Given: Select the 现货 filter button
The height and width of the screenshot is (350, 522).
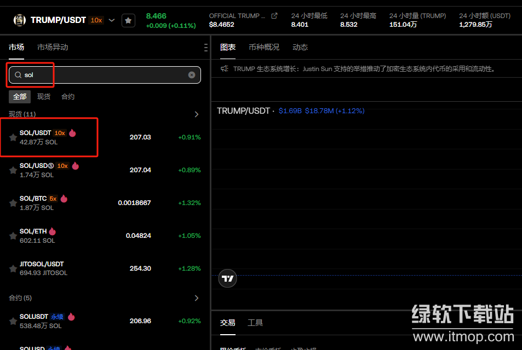Looking at the screenshot, I should point(44,97).
